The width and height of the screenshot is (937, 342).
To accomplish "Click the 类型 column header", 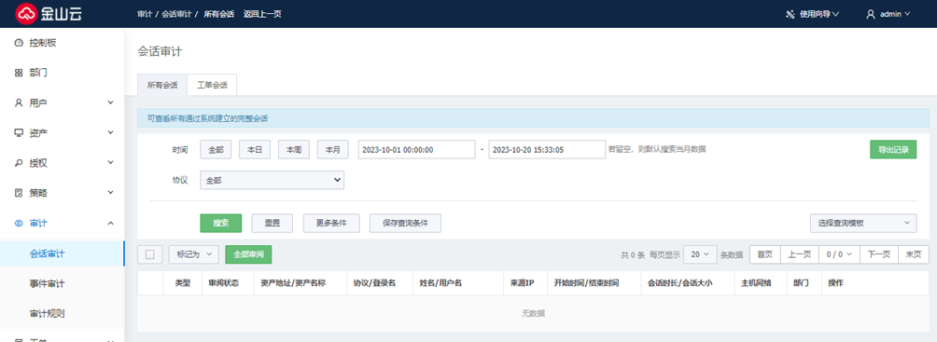I will pos(182,283).
